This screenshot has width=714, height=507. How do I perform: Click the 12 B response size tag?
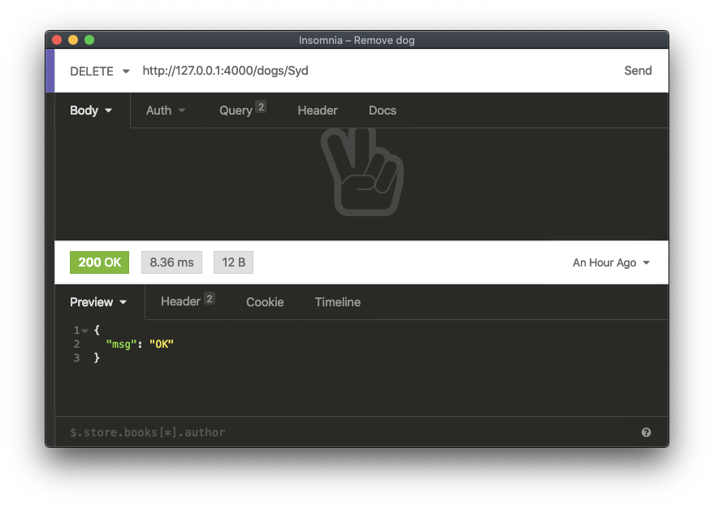pos(234,262)
